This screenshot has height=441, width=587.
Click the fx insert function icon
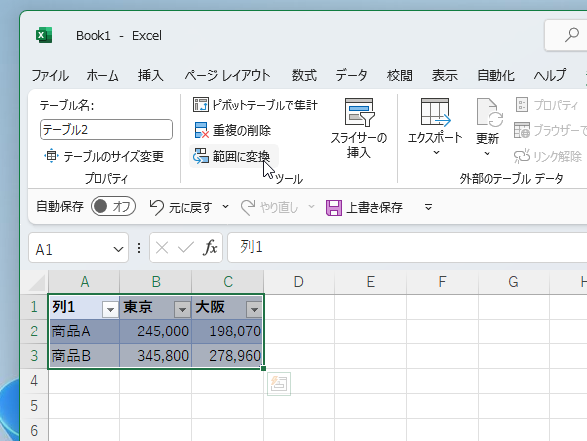210,247
